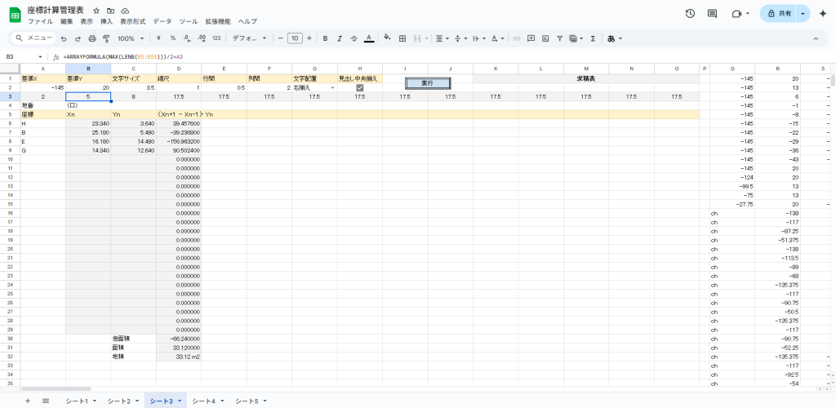Open the text wrapping dropdown

click(479, 38)
